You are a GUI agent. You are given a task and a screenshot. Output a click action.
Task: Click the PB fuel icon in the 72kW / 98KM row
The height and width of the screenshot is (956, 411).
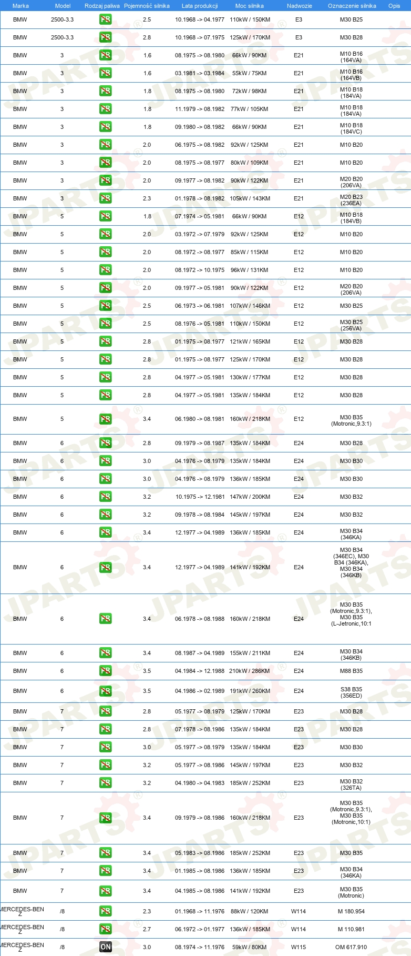(x=105, y=91)
